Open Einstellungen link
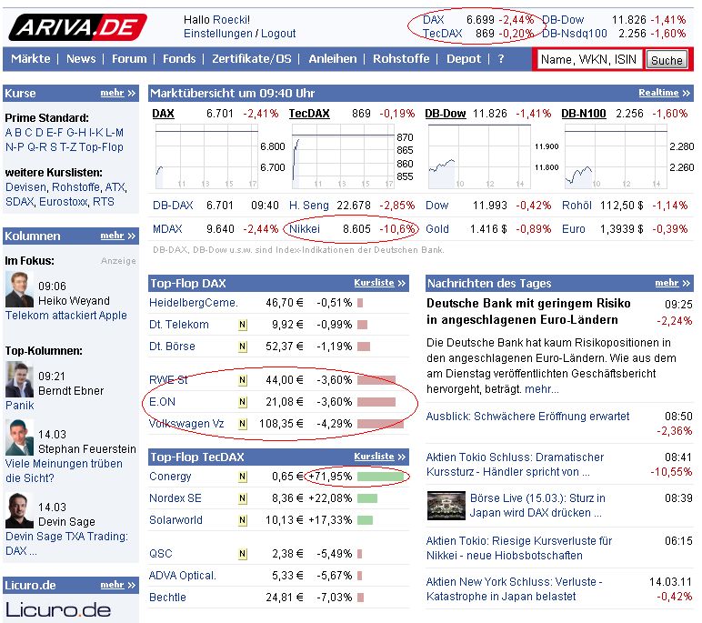 point(218,34)
